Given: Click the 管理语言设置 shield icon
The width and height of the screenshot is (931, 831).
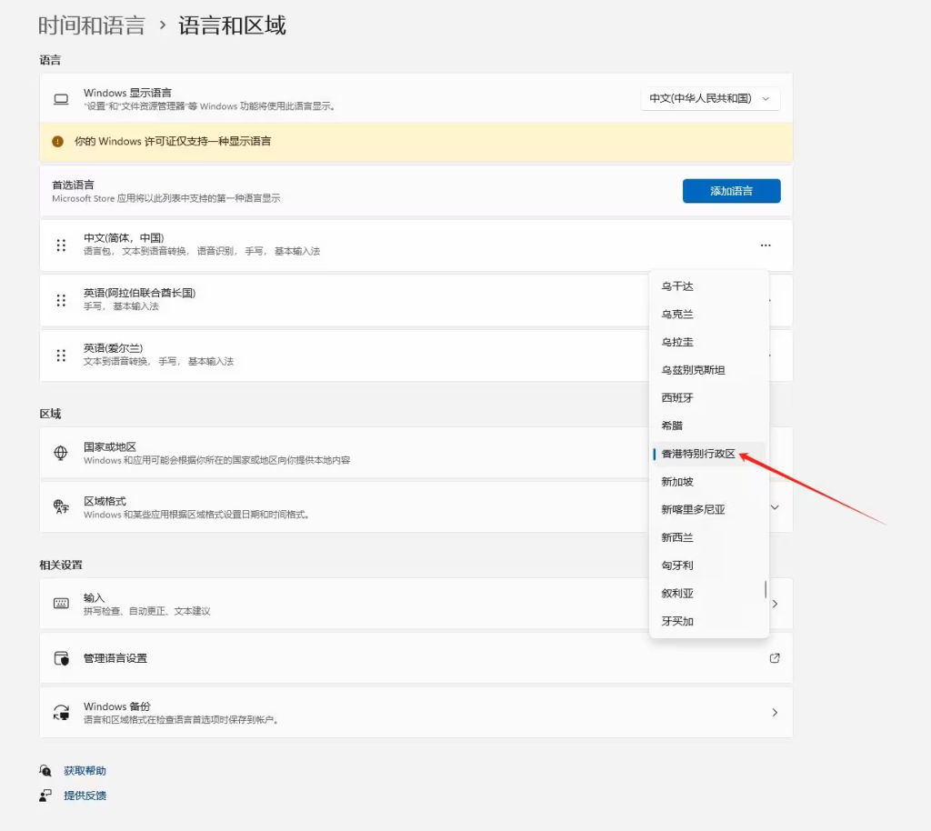Looking at the screenshot, I should click(x=61, y=658).
